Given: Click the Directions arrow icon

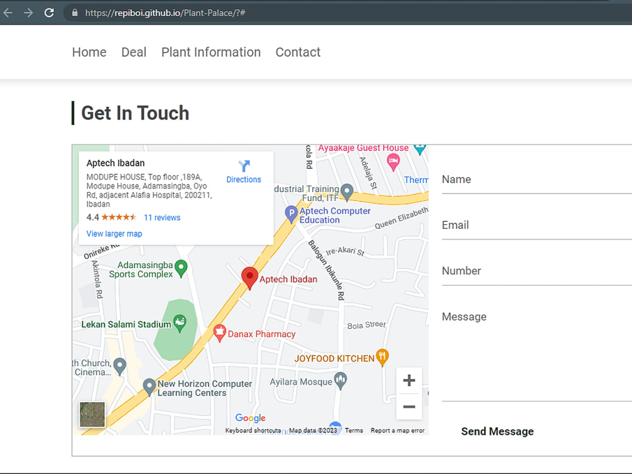Looking at the screenshot, I should coord(244,166).
